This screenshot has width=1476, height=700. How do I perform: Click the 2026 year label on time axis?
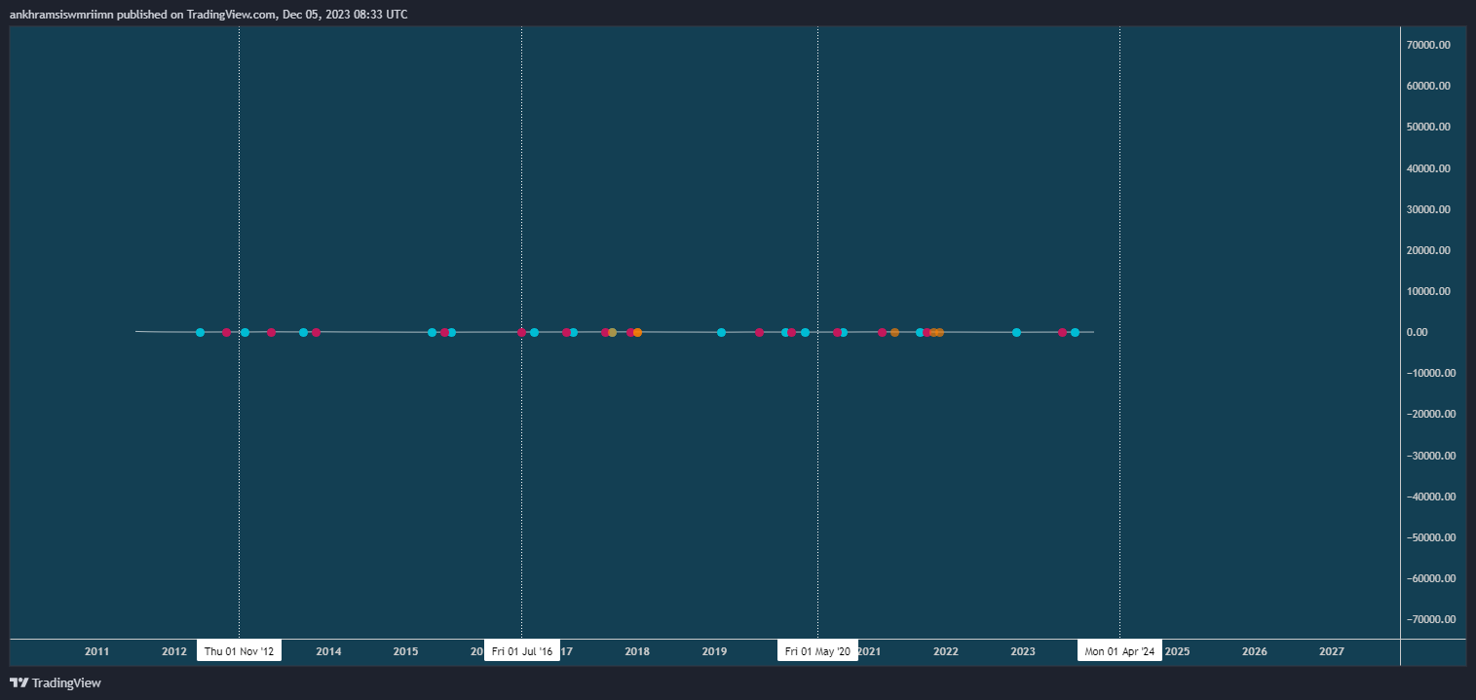coord(1254,651)
